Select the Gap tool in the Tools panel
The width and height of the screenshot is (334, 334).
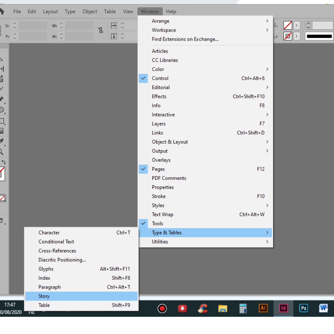click(2, 69)
